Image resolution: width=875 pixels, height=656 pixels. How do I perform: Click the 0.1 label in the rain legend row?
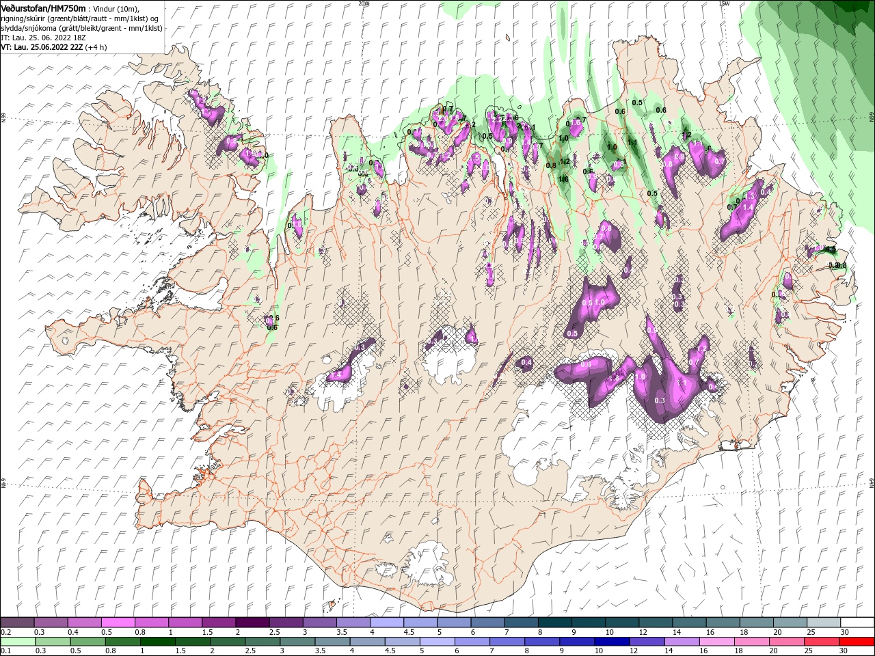5,651
